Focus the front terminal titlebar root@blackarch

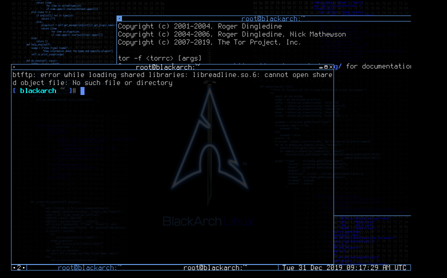(167, 67)
